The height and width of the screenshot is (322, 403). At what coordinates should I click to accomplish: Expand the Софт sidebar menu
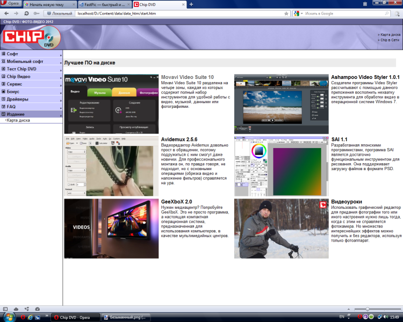[31, 54]
